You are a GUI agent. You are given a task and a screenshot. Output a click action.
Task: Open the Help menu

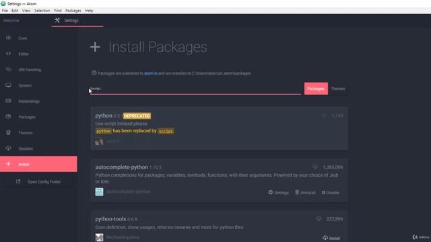coord(89,11)
